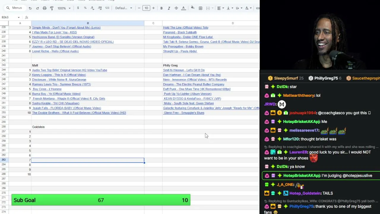This screenshot has height=214, width=380.
Task: Format selection as percent
Action: pyautogui.click(x=85, y=8)
